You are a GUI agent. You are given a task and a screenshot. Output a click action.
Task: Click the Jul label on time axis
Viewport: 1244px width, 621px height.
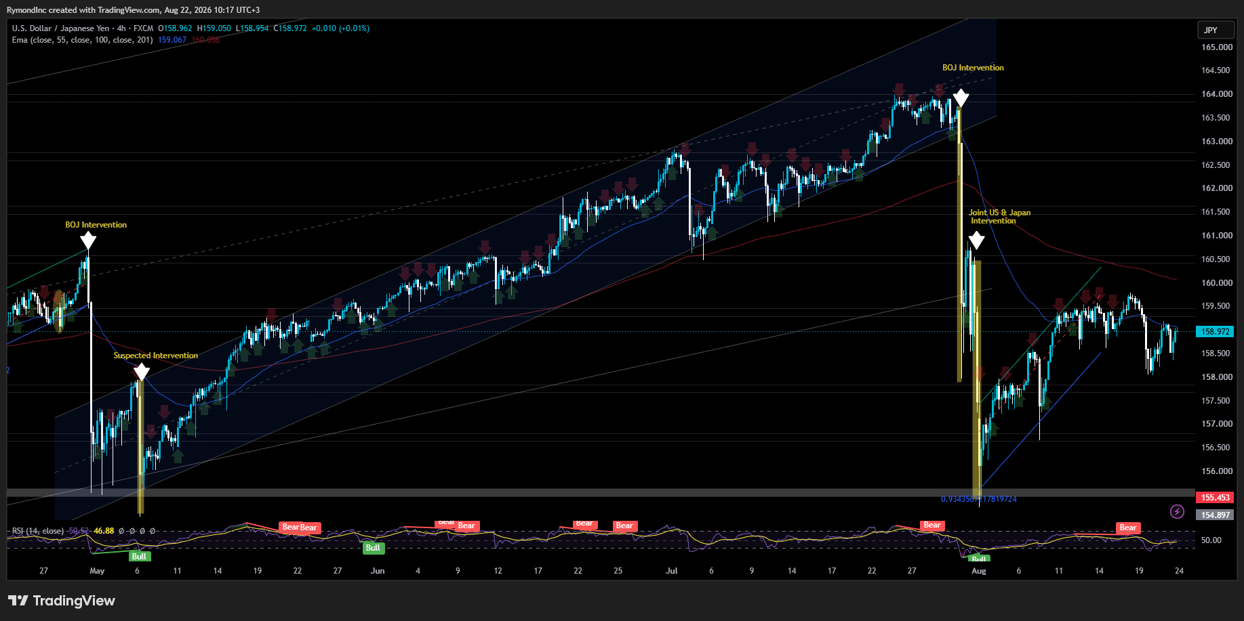coord(671,571)
